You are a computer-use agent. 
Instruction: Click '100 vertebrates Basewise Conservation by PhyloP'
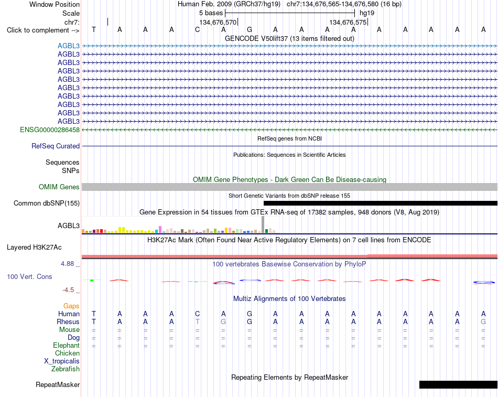(x=289, y=264)
